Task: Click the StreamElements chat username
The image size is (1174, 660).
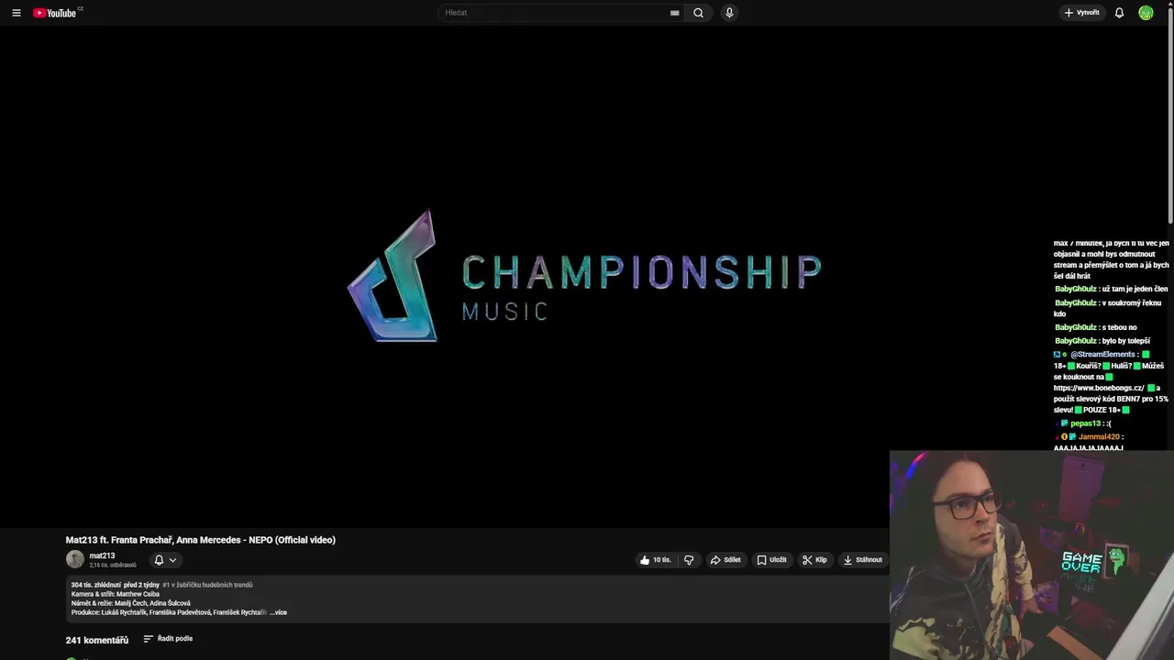Action: pos(1102,355)
